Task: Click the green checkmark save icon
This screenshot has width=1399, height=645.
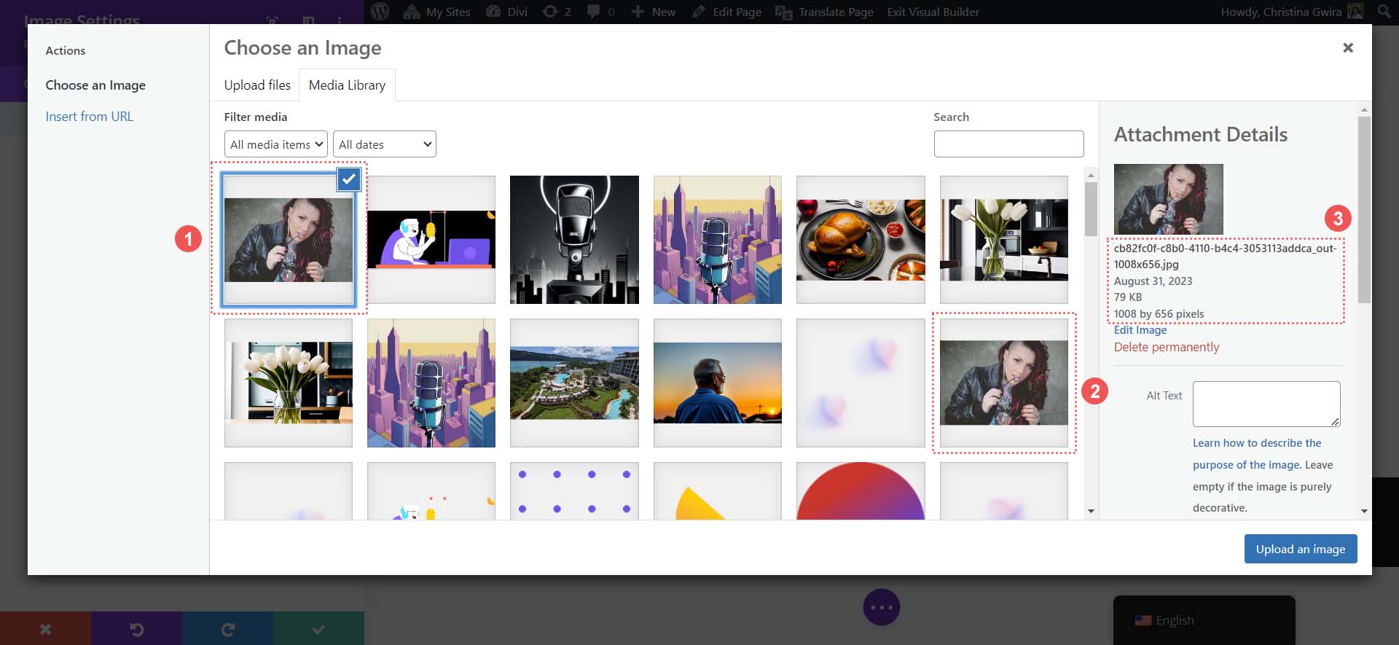Action: click(318, 629)
